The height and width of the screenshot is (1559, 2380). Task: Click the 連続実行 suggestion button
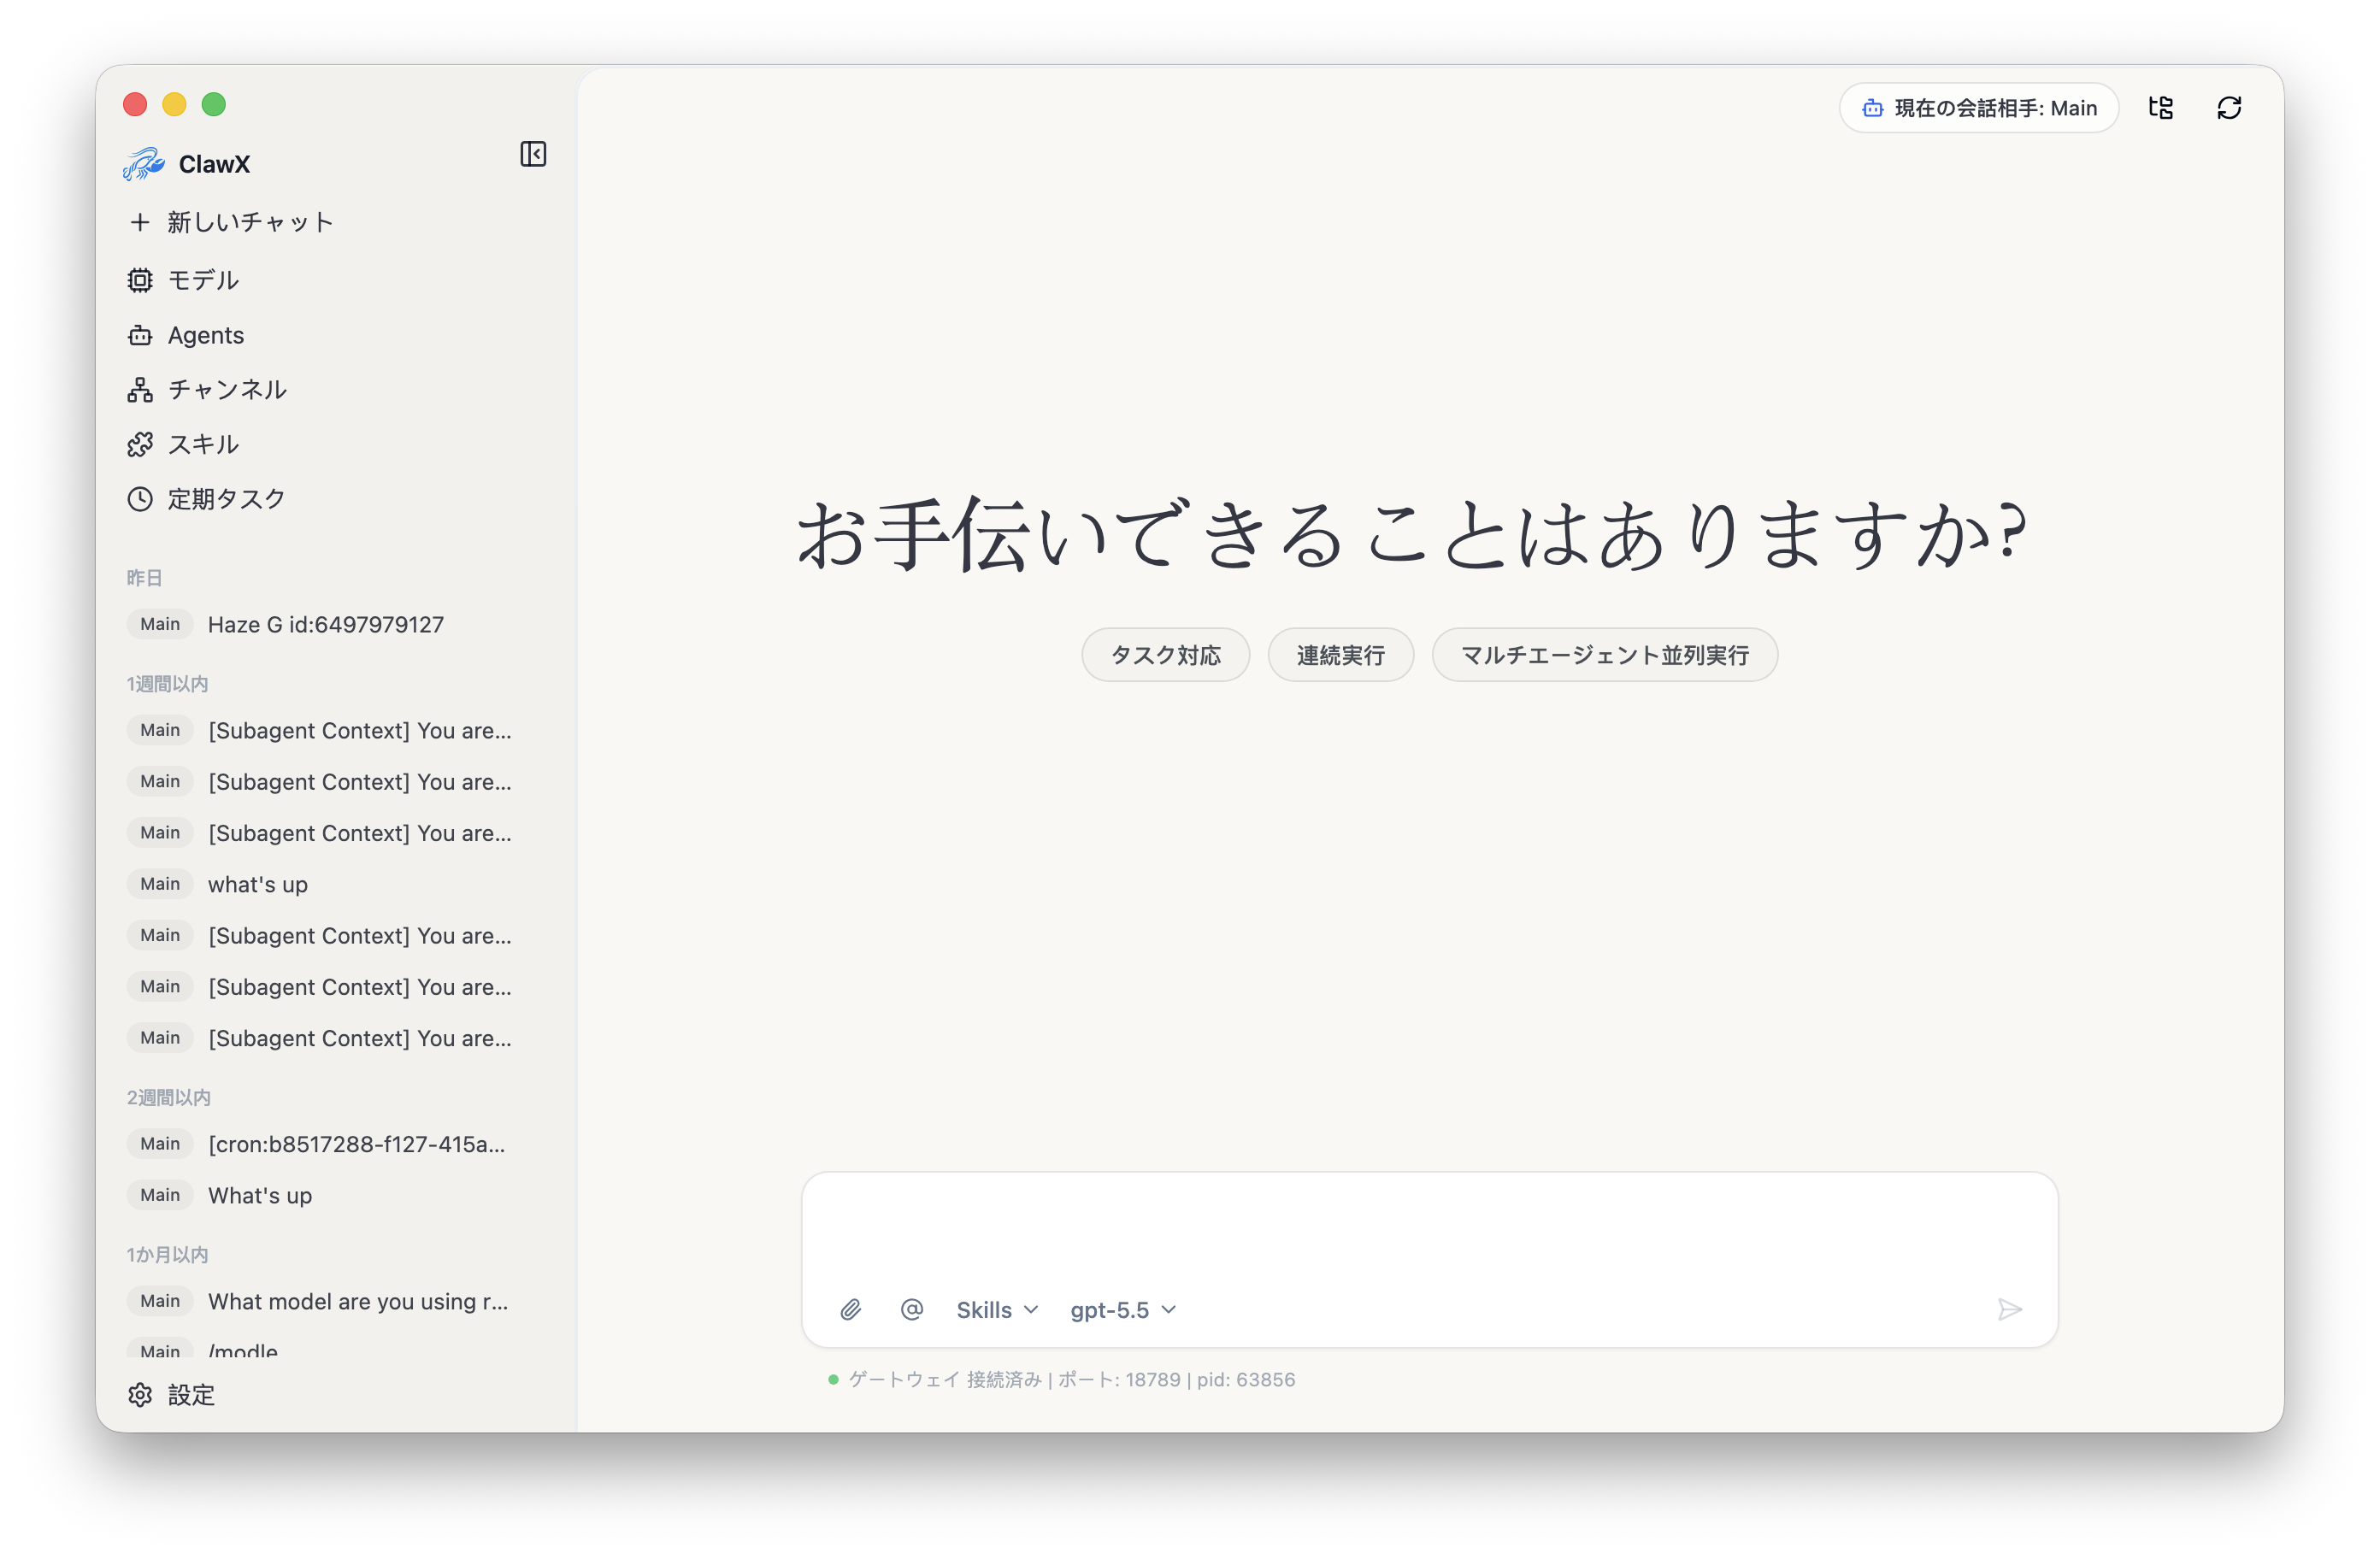click(x=1340, y=655)
